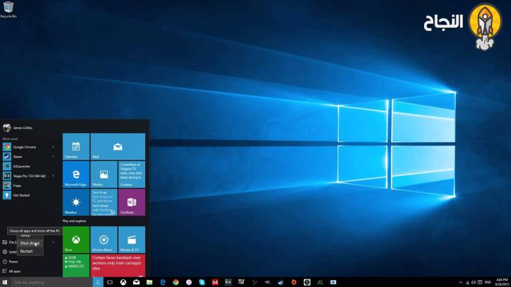511x287 pixels.
Task: Launch Microsoft Edge from Start tiles
Action: [76, 174]
